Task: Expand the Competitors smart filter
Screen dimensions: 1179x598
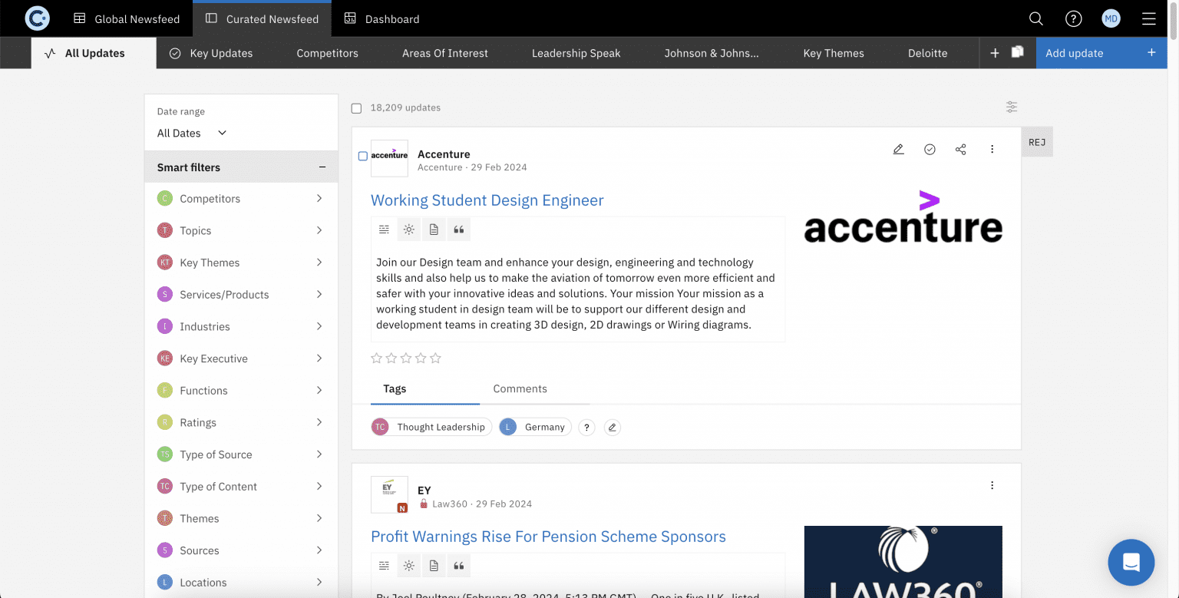Action: [x=319, y=199]
